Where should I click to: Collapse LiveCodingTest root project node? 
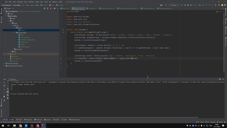[x=4, y=11]
